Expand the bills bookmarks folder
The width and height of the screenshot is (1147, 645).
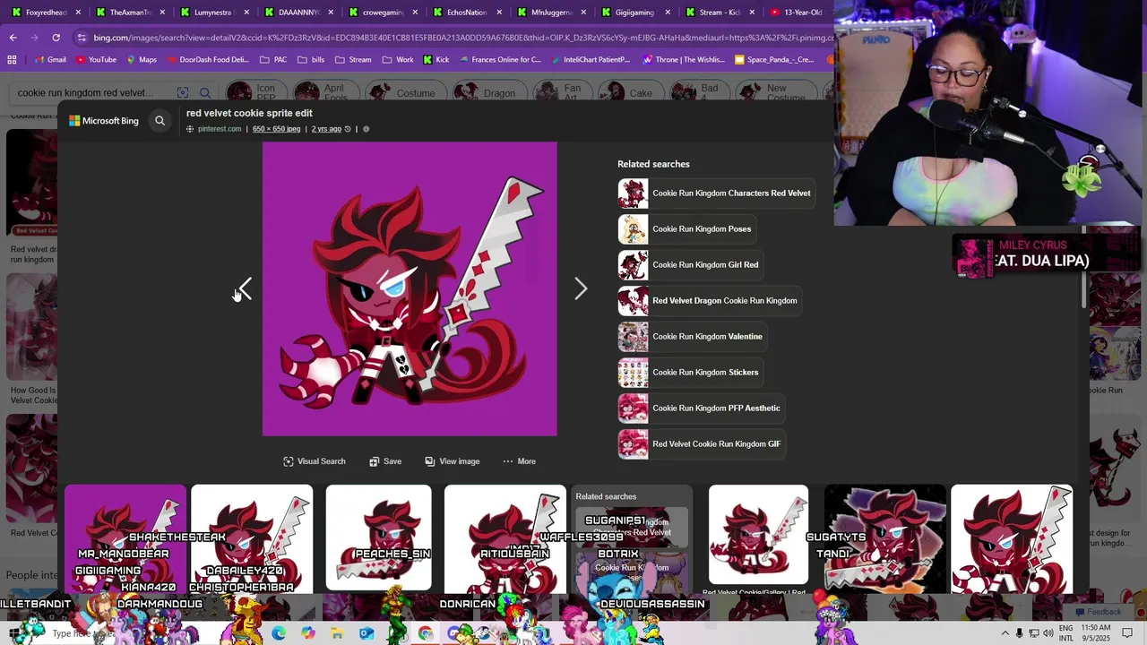310,60
